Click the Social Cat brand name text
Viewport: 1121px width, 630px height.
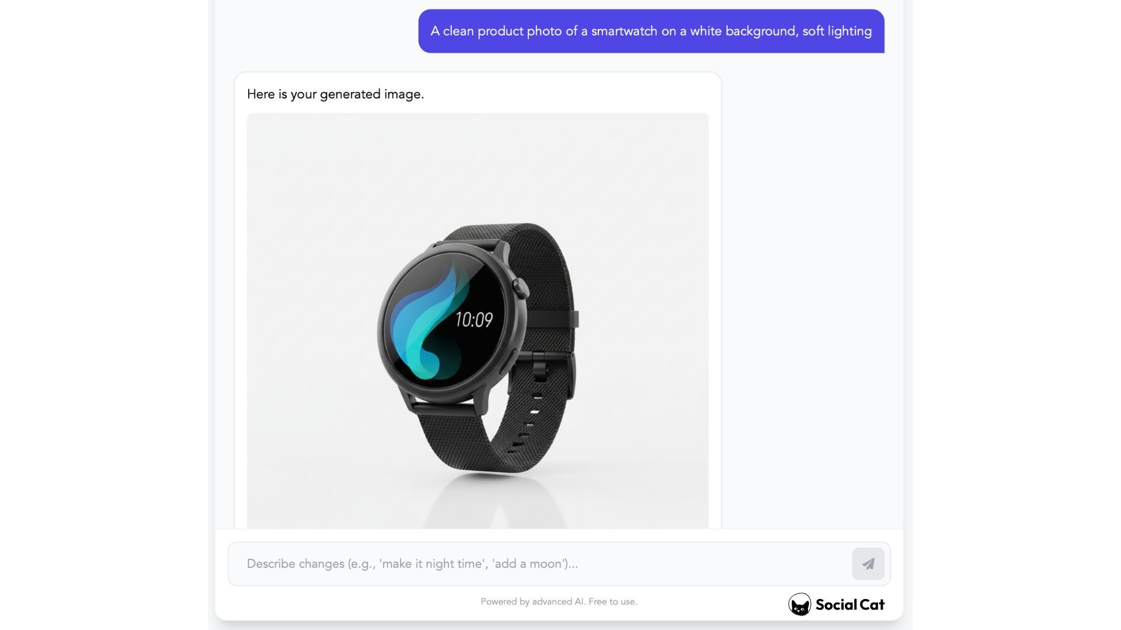850,604
